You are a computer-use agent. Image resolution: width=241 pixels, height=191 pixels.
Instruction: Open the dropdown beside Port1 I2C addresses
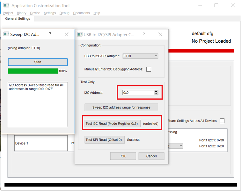click(x=176, y=146)
